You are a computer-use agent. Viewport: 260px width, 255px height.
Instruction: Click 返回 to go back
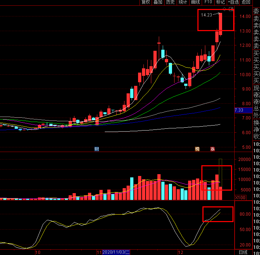pos(246,2)
